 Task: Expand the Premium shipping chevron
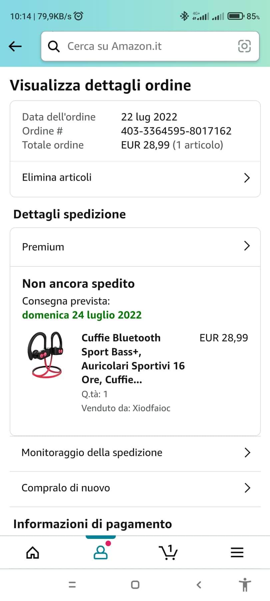[x=247, y=246]
